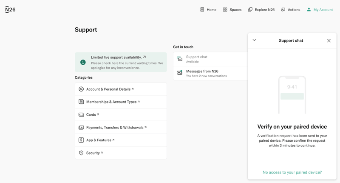Image resolution: width=340 pixels, height=183 pixels.
Task: Open the Security help category
Action: [121, 153]
